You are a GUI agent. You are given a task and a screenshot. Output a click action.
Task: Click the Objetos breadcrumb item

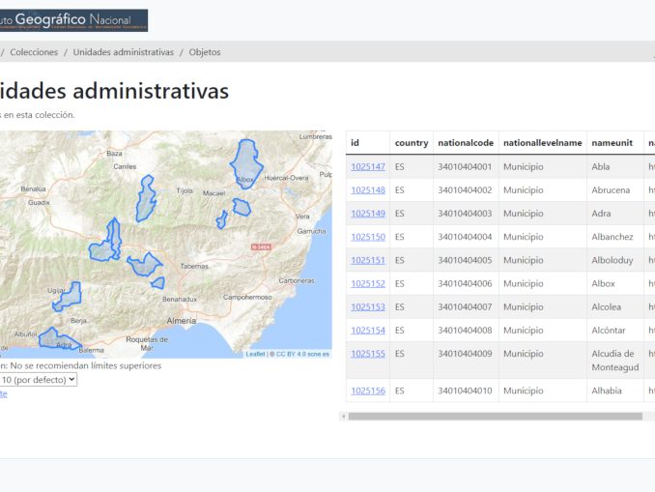205,52
